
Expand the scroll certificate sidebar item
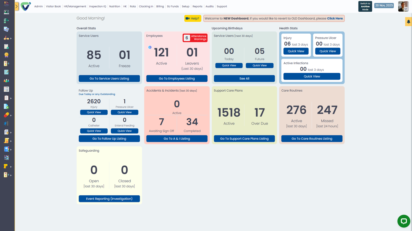point(6,140)
